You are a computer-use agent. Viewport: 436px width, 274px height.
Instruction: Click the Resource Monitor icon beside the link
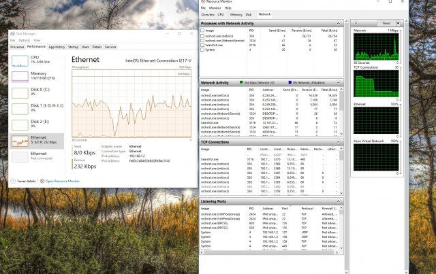(42, 182)
